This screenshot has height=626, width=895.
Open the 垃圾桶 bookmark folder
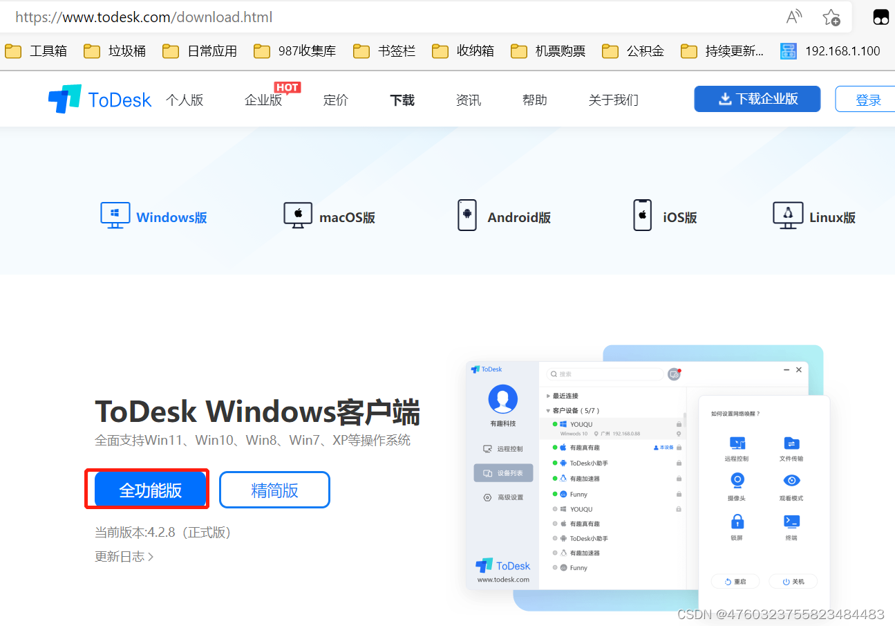[x=115, y=51]
